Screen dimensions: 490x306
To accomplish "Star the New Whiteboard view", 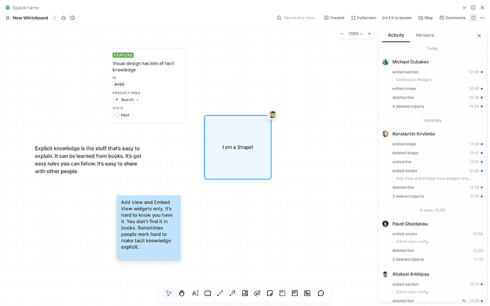I will point(63,18).
